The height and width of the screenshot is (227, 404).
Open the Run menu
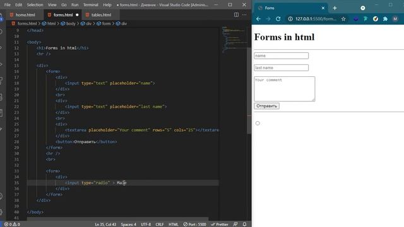pos(74,4)
